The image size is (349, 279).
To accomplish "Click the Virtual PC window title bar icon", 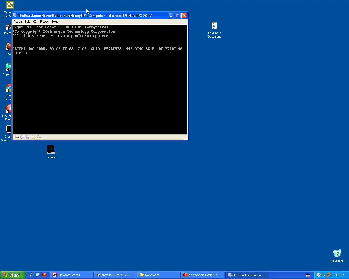I will coord(15,16).
